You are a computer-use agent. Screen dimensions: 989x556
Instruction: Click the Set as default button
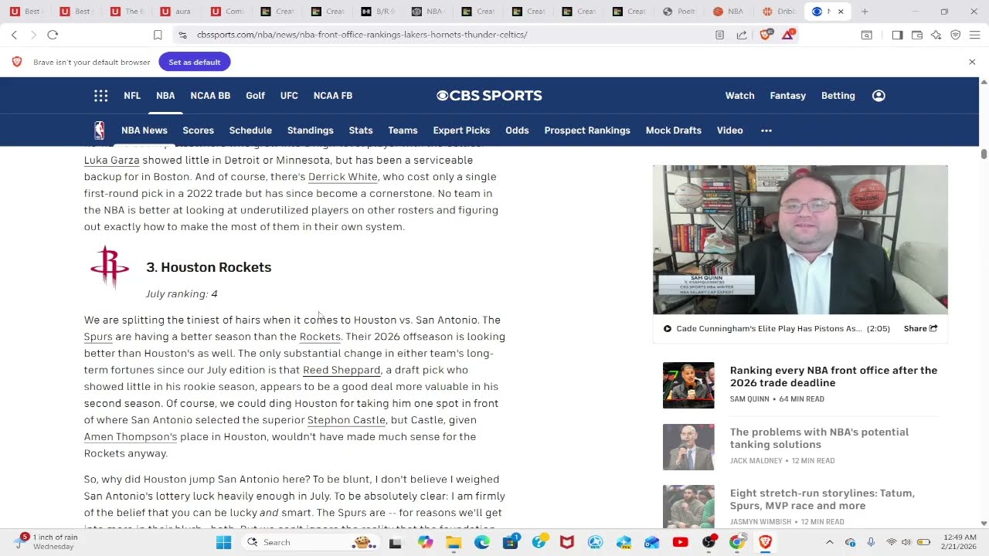click(195, 62)
